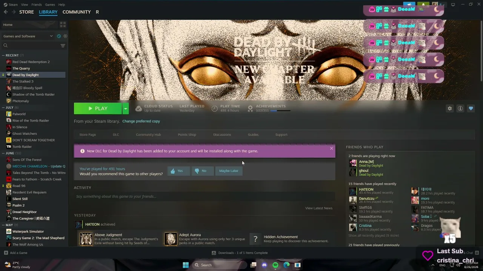The width and height of the screenshot is (483, 271).
Task: Click Maybe Later on the review prompt
Action: 229,171
